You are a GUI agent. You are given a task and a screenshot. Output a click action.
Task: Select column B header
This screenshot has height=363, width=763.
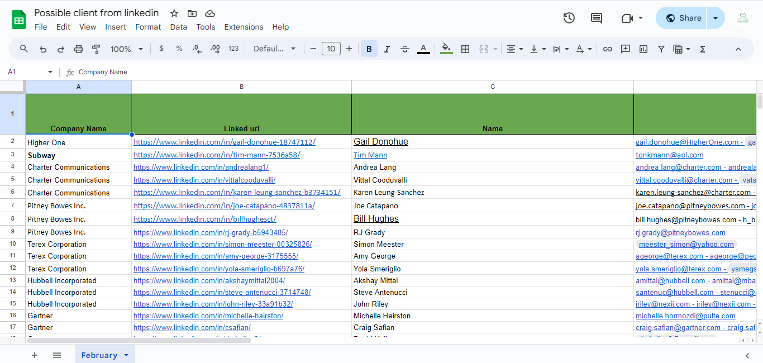[x=241, y=87]
